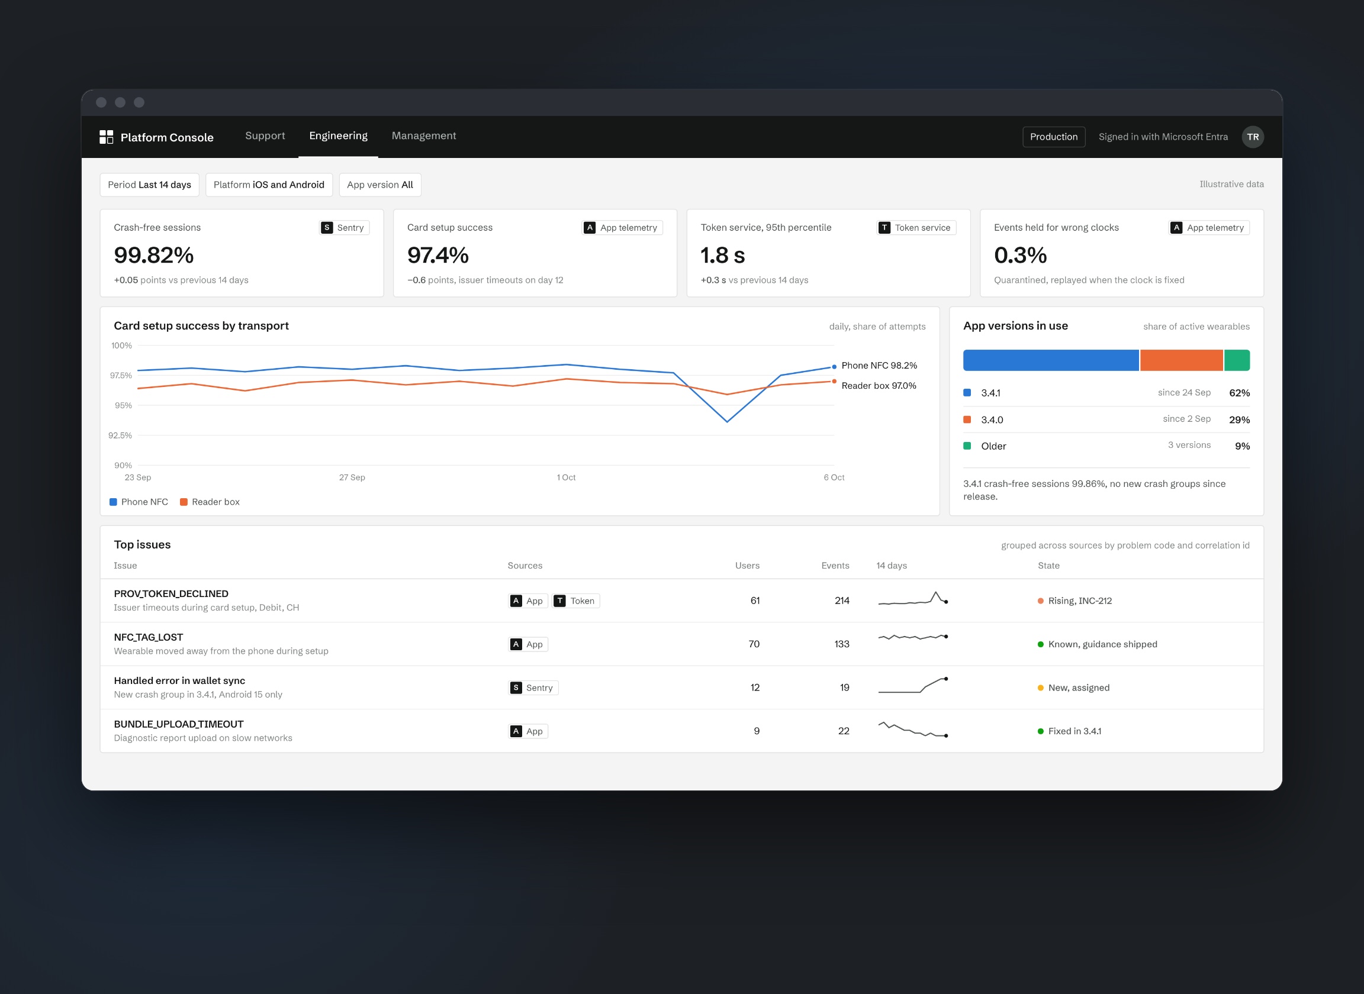The width and height of the screenshot is (1364, 994).
Task: Open the Platform iOS and Android filter
Action: coord(268,185)
